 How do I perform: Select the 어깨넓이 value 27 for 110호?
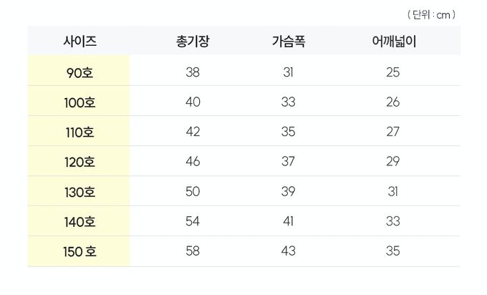click(x=392, y=132)
